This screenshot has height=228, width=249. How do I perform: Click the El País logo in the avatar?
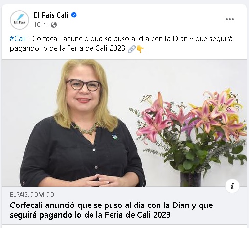[20, 20]
